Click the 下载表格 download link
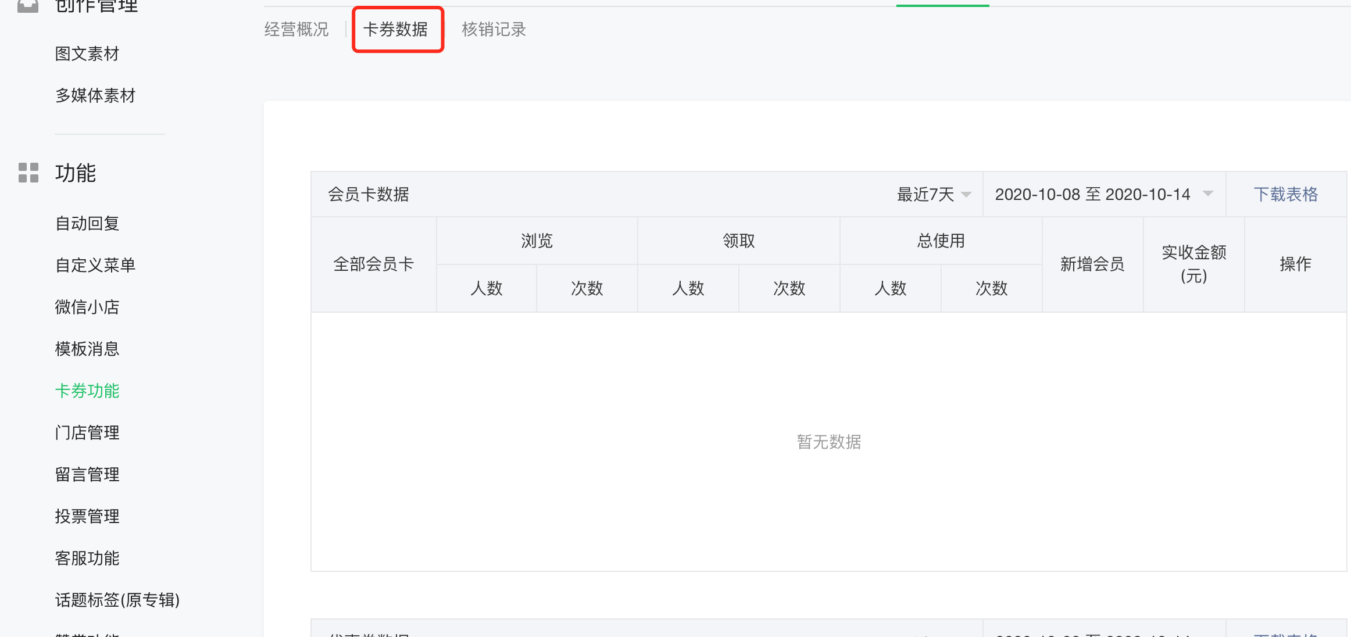The width and height of the screenshot is (1351, 637). (1285, 194)
